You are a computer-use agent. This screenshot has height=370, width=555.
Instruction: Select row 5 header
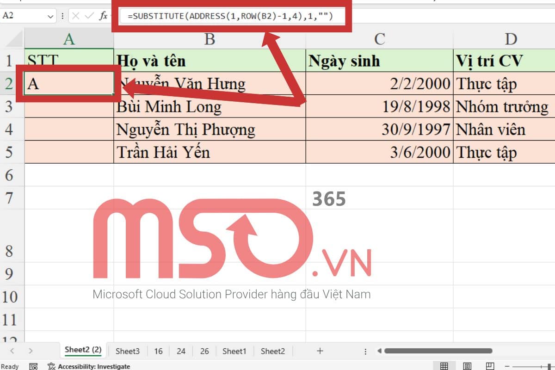pos(12,152)
